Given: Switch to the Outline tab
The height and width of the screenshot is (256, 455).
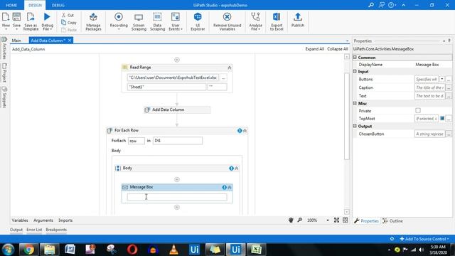Looking at the screenshot, I should tap(393, 221).
